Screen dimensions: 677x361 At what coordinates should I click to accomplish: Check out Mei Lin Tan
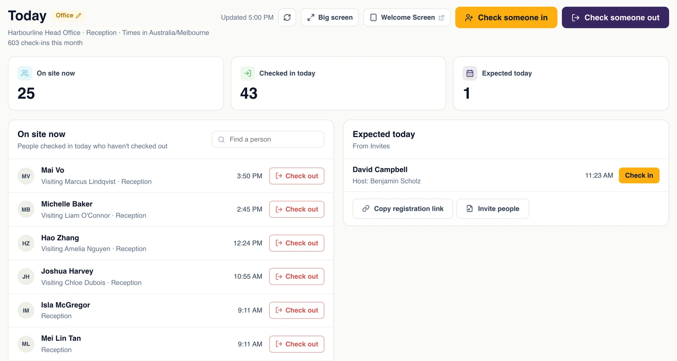(297, 344)
